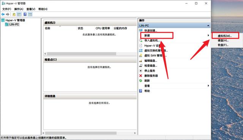Sort by the 状态 column header
Viewport: 243px width, 140px height.
pos(80,28)
